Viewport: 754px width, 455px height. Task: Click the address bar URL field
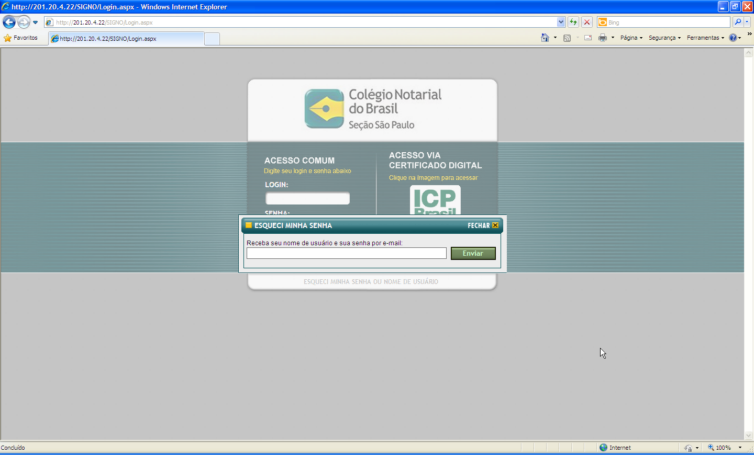300,22
